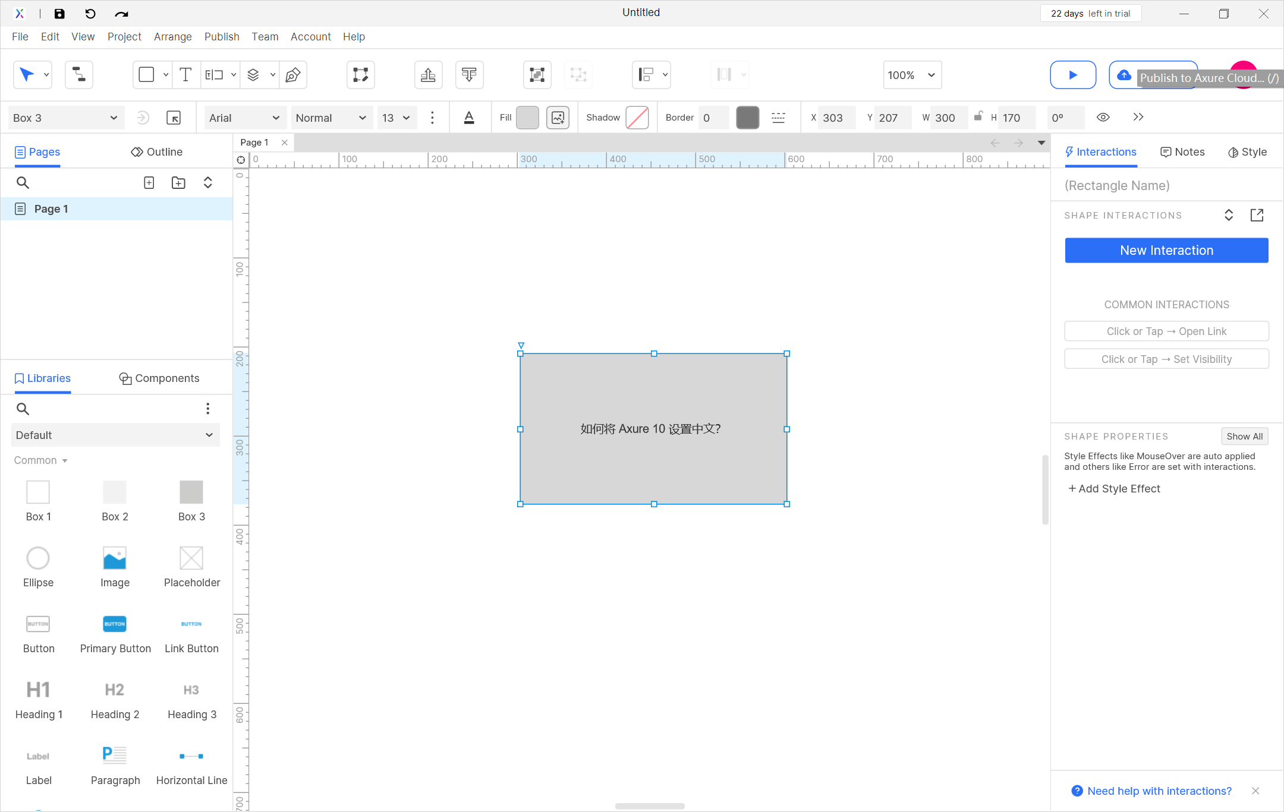This screenshot has width=1284, height=812.
Task: Collapse the Common widgets section
Action: click(x=41, y=460)
